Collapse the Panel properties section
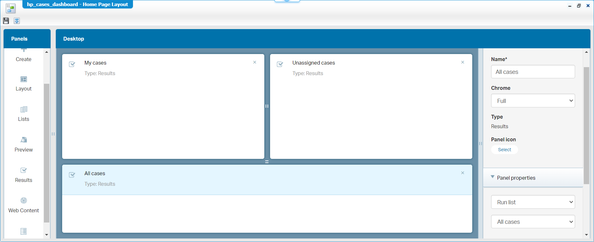This screenshot has width=594, height=242. point(492,177)
